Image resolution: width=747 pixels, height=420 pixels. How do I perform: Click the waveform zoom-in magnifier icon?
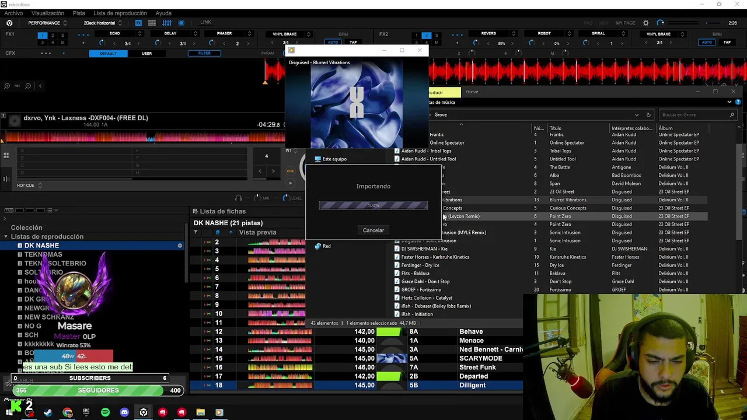7,86
